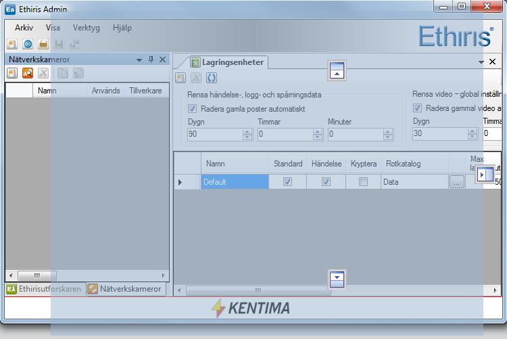Enable Kryptera checkbox in Default row
The image size is (507, 339).
tap(363, 181)
